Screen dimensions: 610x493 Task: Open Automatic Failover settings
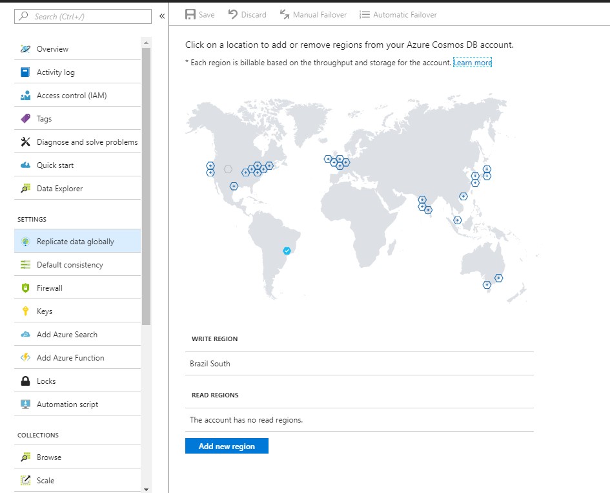[x=398, y=15]
